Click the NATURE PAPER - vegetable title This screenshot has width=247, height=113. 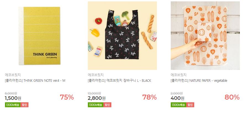click(x=199, y=81)
